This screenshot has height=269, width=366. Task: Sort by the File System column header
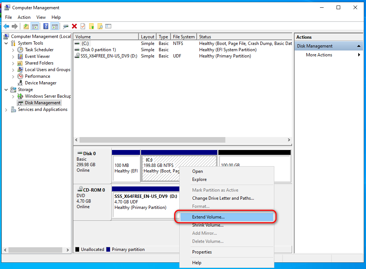point(184,37)
